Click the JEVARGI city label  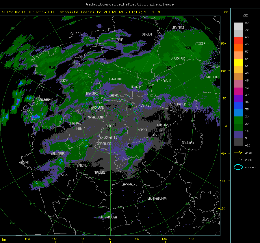(x=178, y=28)
